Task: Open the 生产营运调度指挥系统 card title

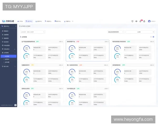Action: [x=28, y=41]
